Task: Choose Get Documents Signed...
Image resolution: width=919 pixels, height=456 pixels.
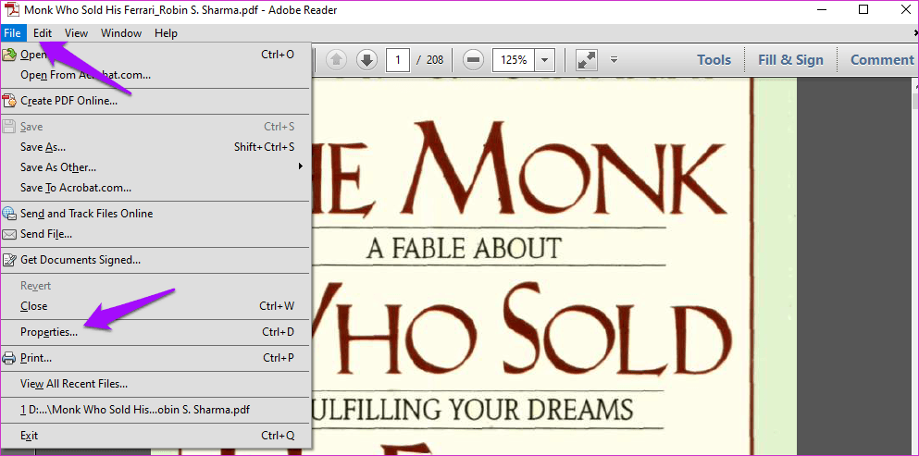Action: (155, 260)
